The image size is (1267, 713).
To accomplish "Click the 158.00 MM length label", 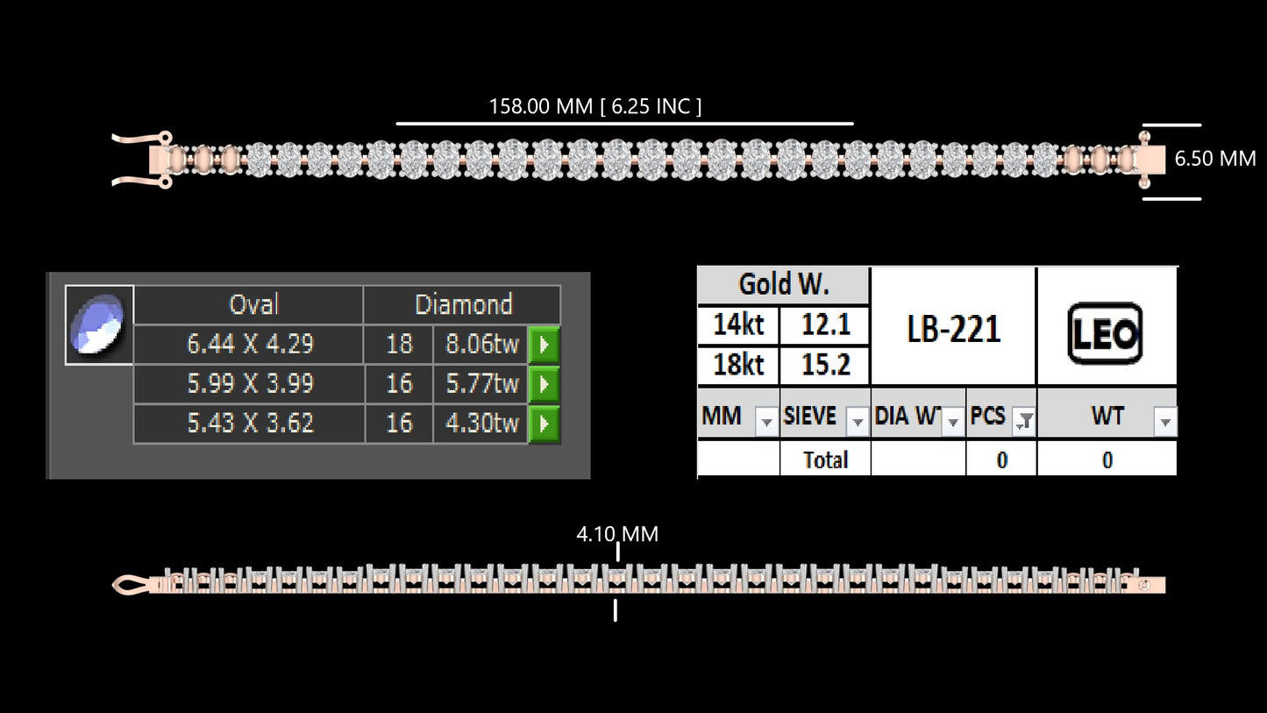I will [x=594, y=107].
